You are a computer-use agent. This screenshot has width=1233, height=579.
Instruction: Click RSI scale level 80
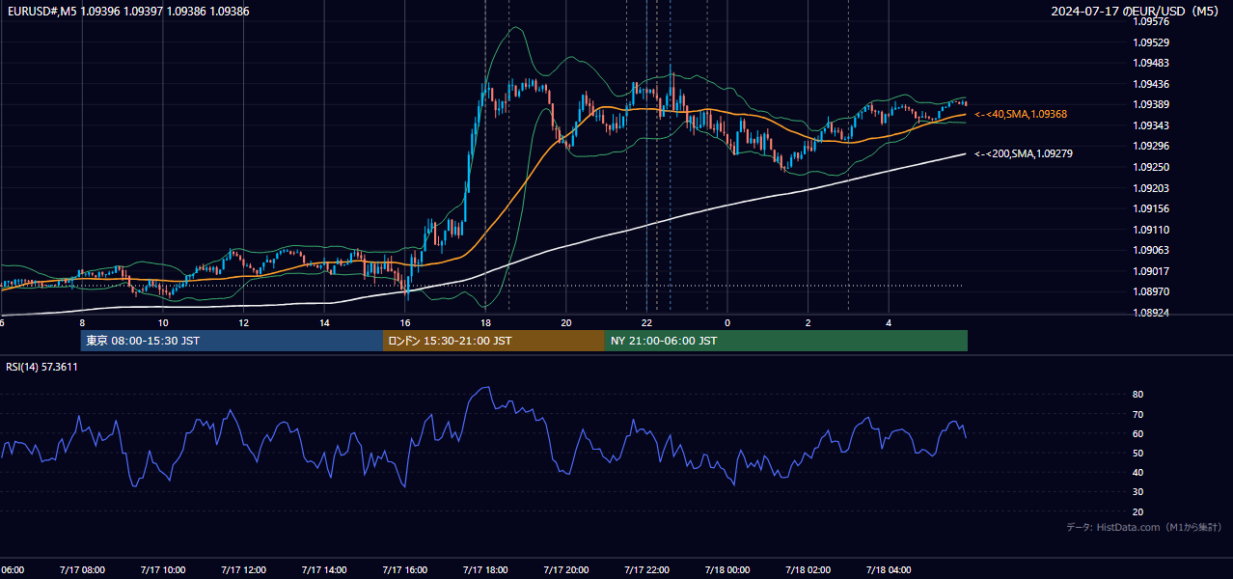[1137, 395]
